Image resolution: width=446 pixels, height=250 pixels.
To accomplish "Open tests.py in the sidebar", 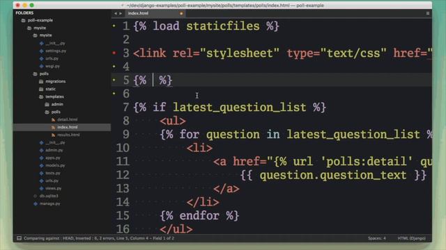I will point(53,173).
